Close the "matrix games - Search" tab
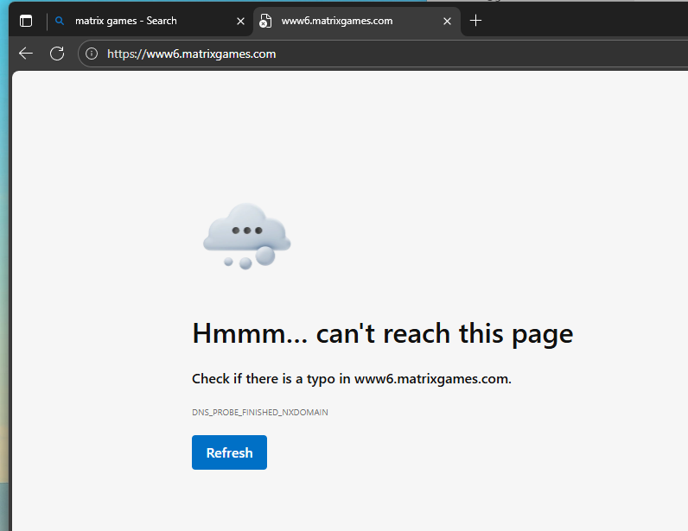This screenshot has height=531, width=688. 240,21
